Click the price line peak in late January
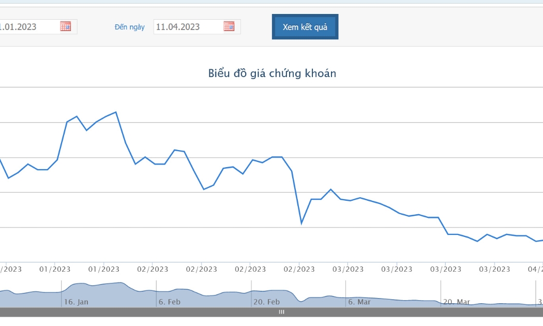543x326 pixels. (116, 112)
